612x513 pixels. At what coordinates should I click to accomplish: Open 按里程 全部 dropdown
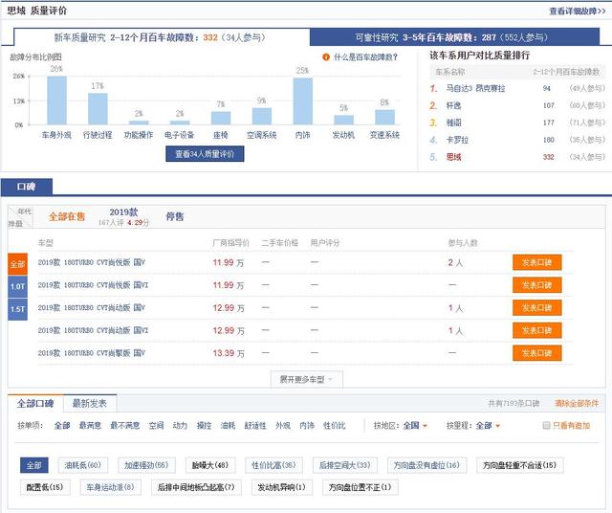click(x=488, y=426)
